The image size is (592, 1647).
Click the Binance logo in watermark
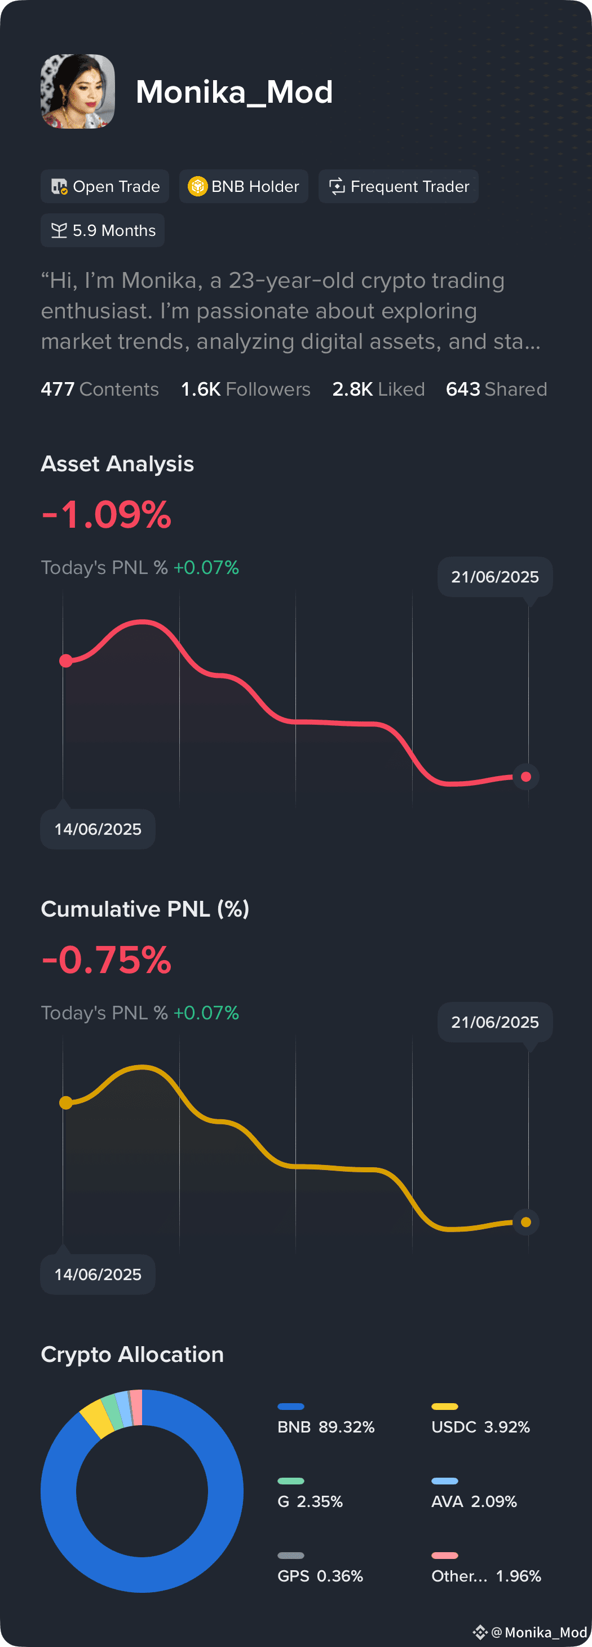(x=480, y=1632)
